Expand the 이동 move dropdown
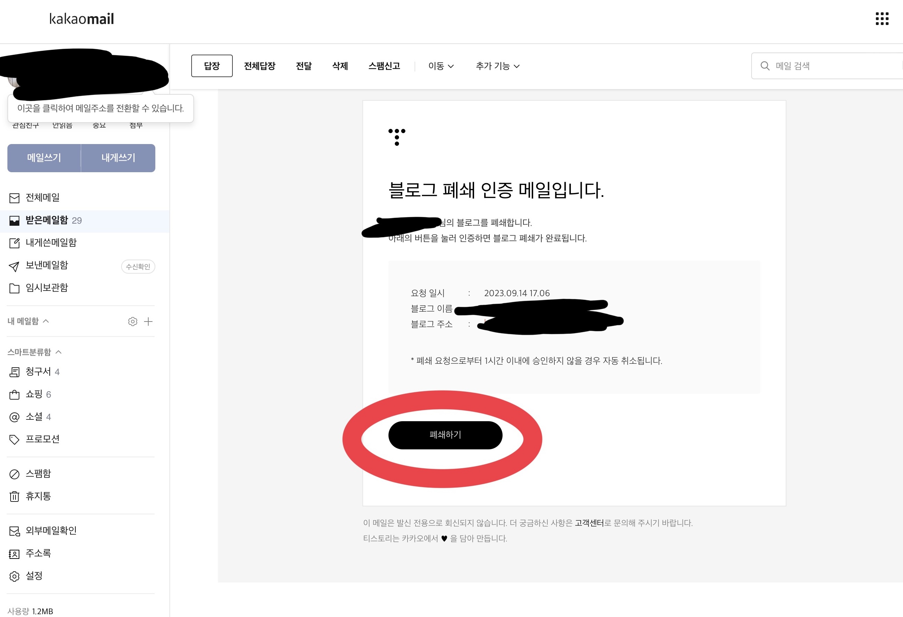The image size is (903, 617). point(441,66)
